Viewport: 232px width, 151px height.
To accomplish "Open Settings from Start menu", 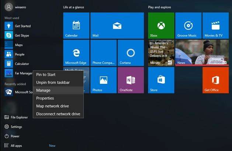I will tap(13, 127).
